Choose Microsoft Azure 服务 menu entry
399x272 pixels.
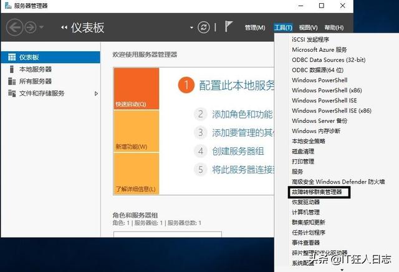319,50
